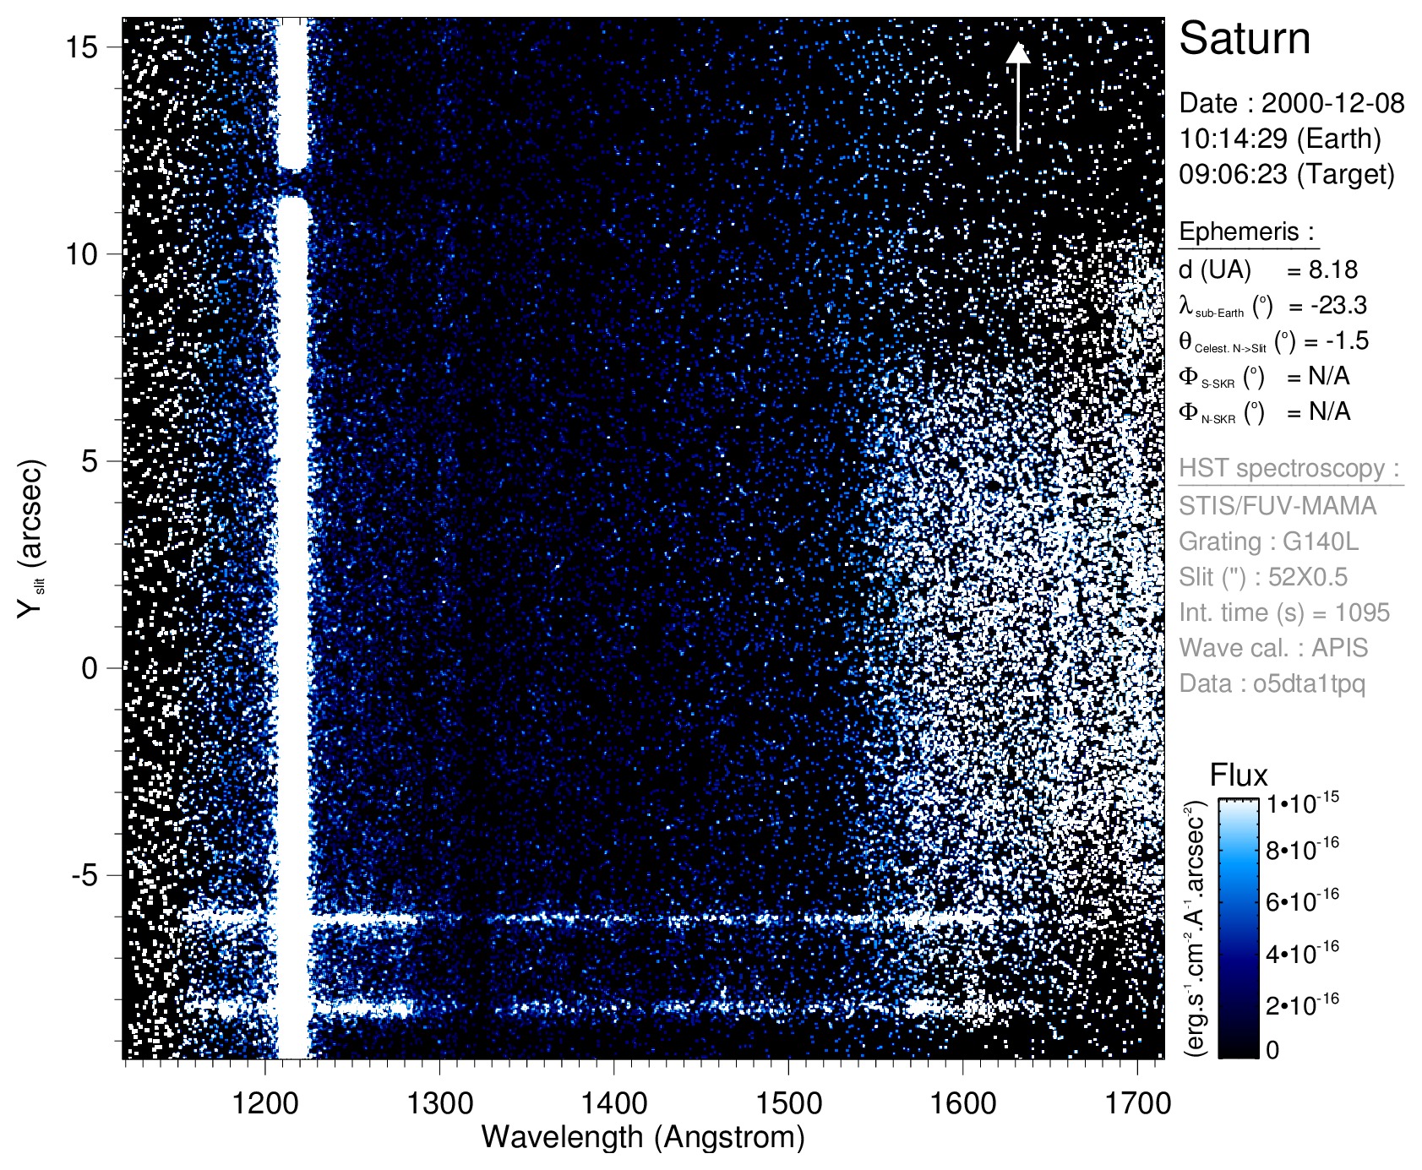Click the 'd (UA) = 8.18' ephemeris line
The image size is (1422, 1170).
pos(1267,270)
